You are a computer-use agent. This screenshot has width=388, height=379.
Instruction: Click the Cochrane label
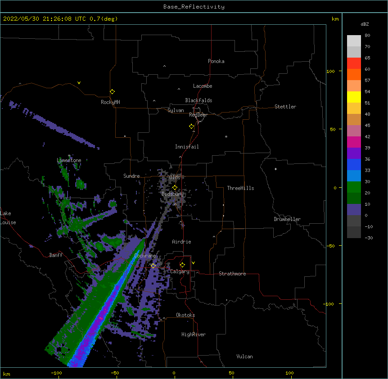point(145,256)
